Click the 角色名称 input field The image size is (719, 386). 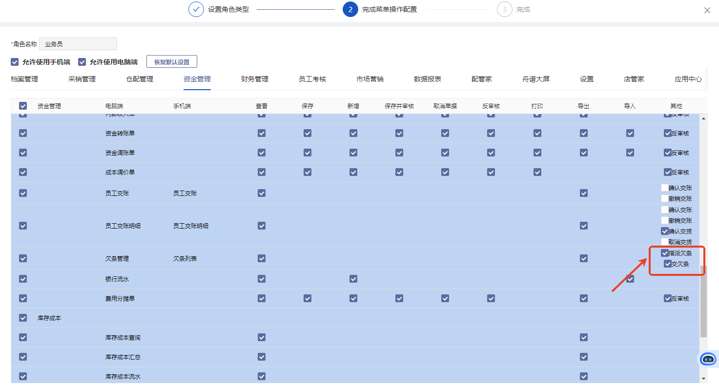coord(78,44)
